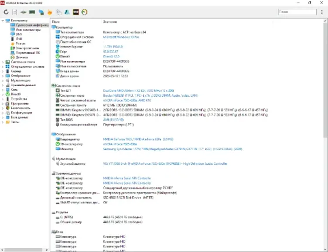Open the DualCore AMD Athlon CPU link
The image size is (328, 252).
tap(138, 91)
